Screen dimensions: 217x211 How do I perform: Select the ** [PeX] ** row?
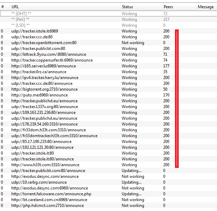coord(109,19)
